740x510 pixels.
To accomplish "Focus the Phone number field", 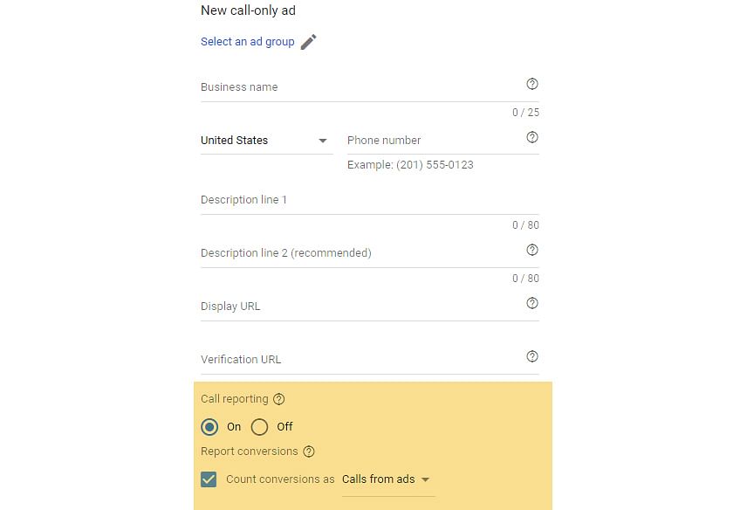I will 436,141.
